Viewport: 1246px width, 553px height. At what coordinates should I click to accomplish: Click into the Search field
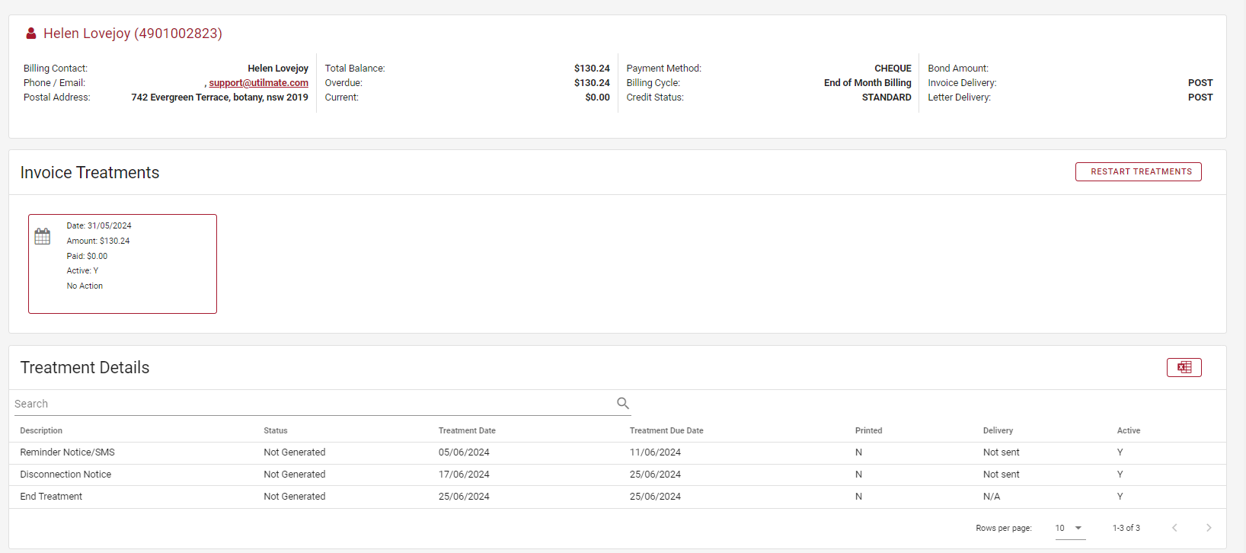pyautogui.click(x=312, y=404)
